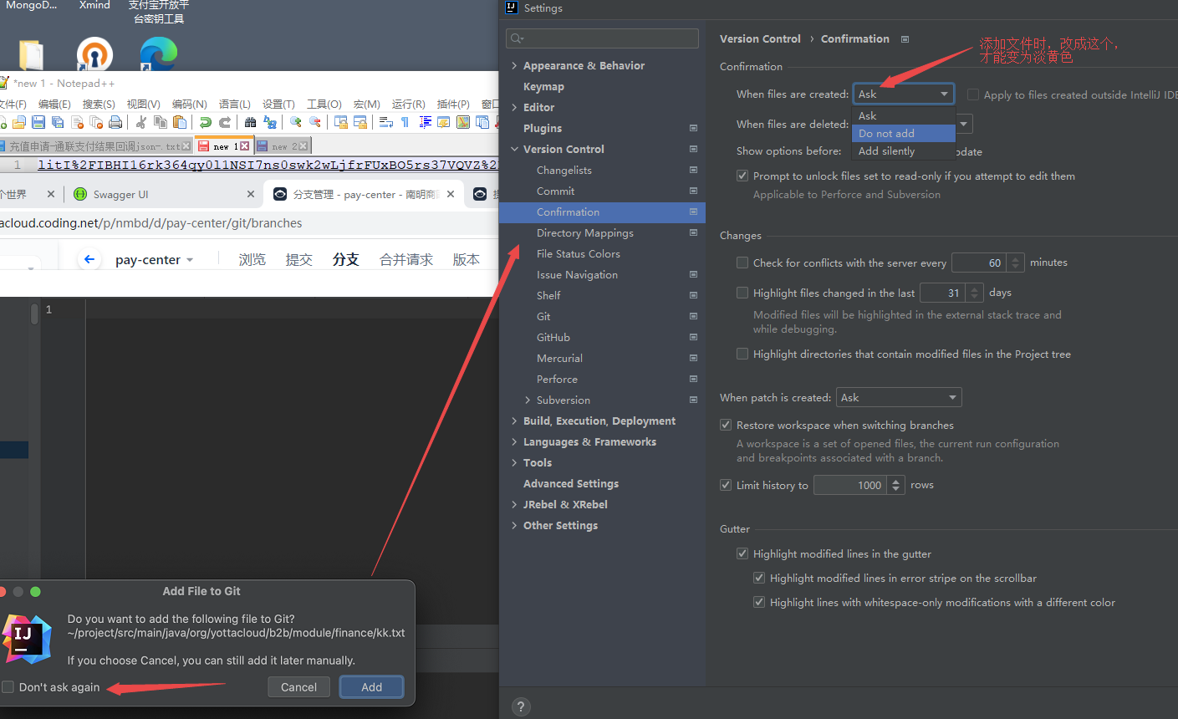
Task: Click the orange keyhole desktop icon
Action: [x=94, y=54]
